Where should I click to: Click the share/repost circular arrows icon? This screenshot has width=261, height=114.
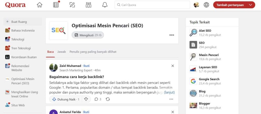point(108,99)
